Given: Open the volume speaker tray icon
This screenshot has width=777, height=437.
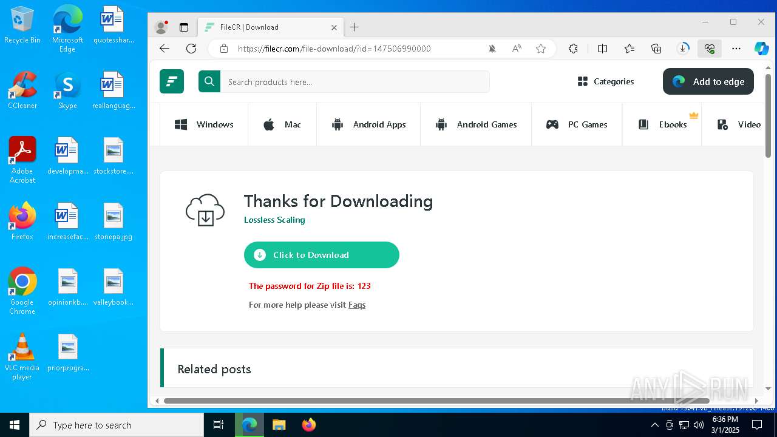Looking at the screenshot, I should pyautogui.click(x=698, y=425).
